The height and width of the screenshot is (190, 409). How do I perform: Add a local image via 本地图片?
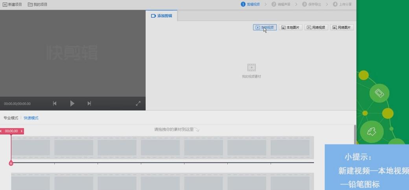pos(290,28)
